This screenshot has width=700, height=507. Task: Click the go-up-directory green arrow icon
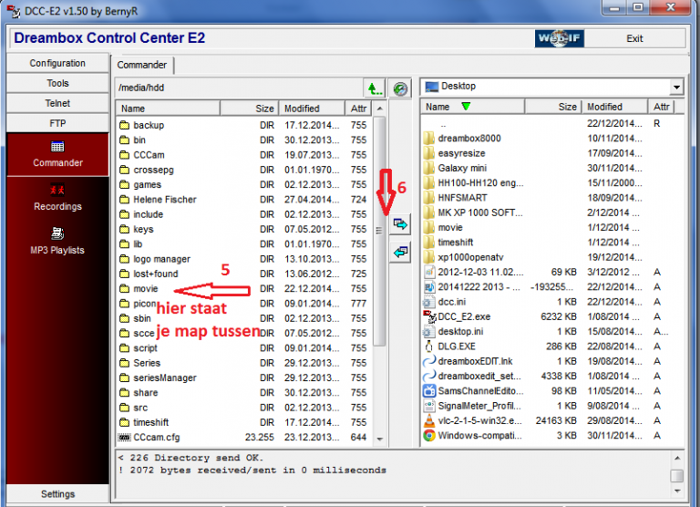click(x=374, y=88)
